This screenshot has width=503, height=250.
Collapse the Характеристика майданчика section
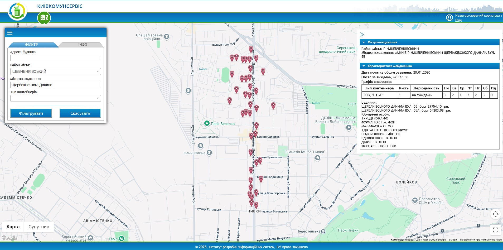click(364, 66)
